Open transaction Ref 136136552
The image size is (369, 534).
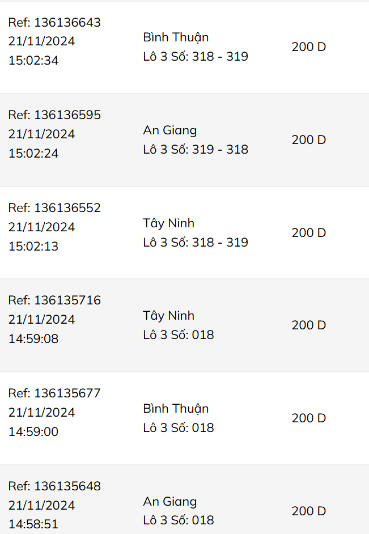54,208
